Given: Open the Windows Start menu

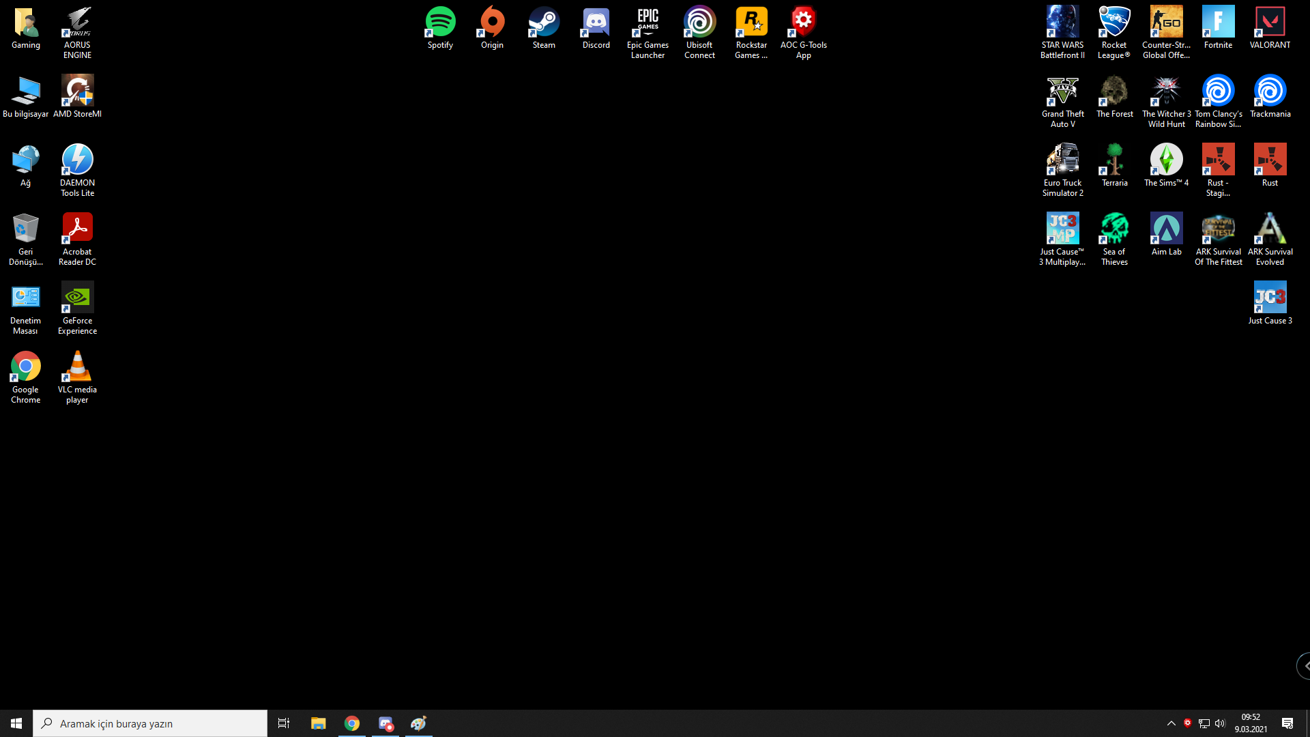Looking at the screenshot, I should click(16, 723).
